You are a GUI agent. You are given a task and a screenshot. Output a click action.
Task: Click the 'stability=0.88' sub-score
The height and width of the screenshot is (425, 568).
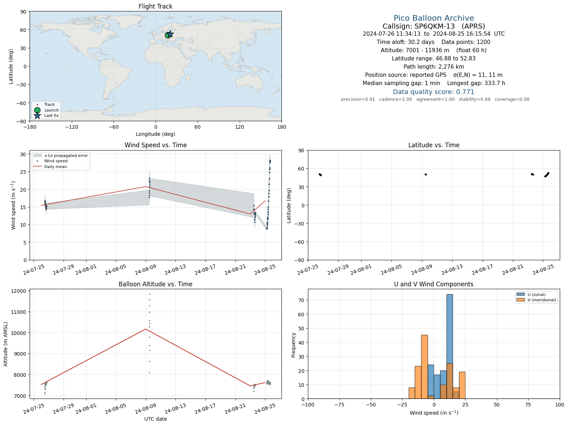(x=474, y=99)
